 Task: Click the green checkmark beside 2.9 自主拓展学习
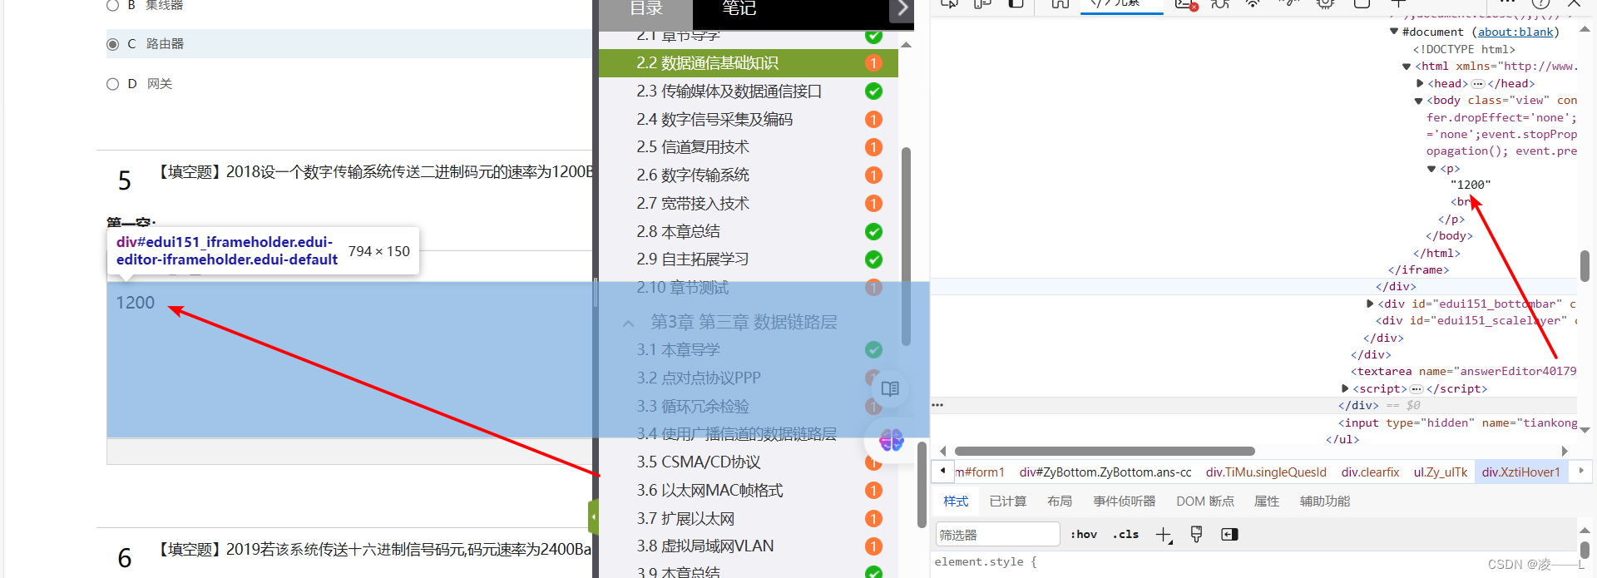tap(873, 259)
